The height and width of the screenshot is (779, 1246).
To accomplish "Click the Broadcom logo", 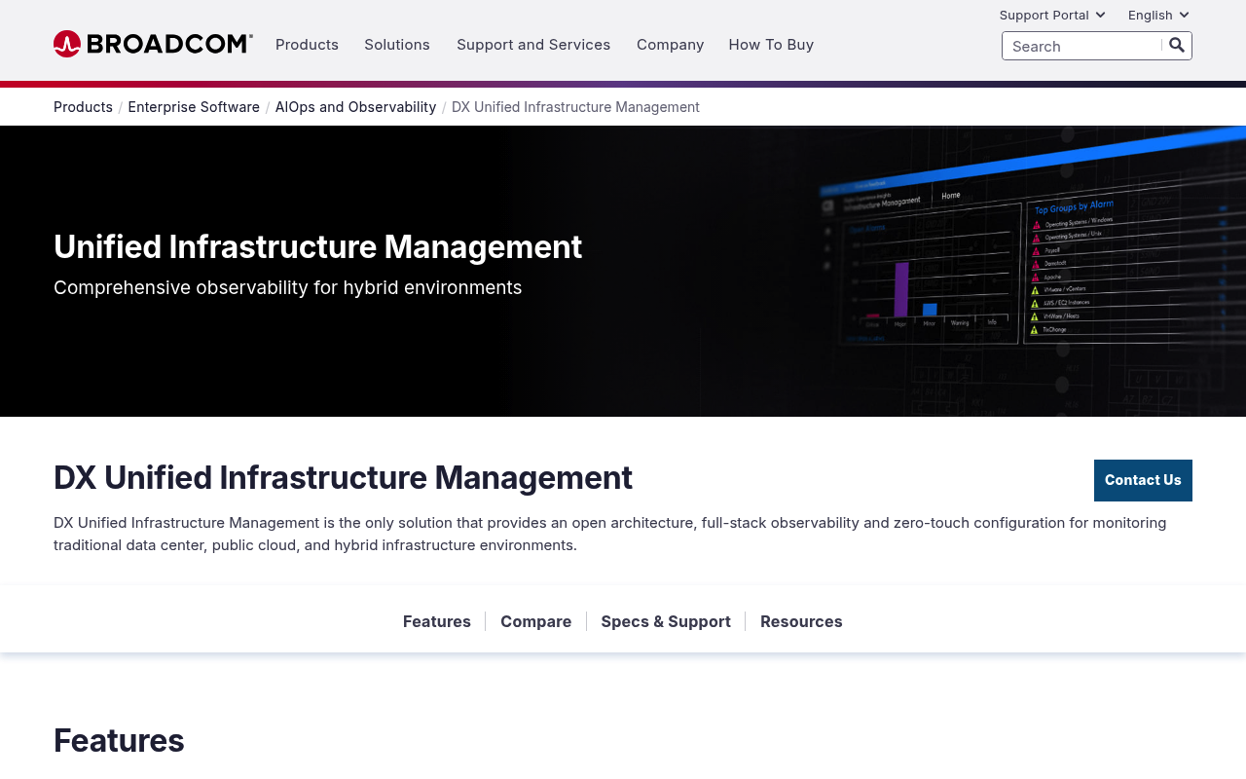I will (153, 44).
